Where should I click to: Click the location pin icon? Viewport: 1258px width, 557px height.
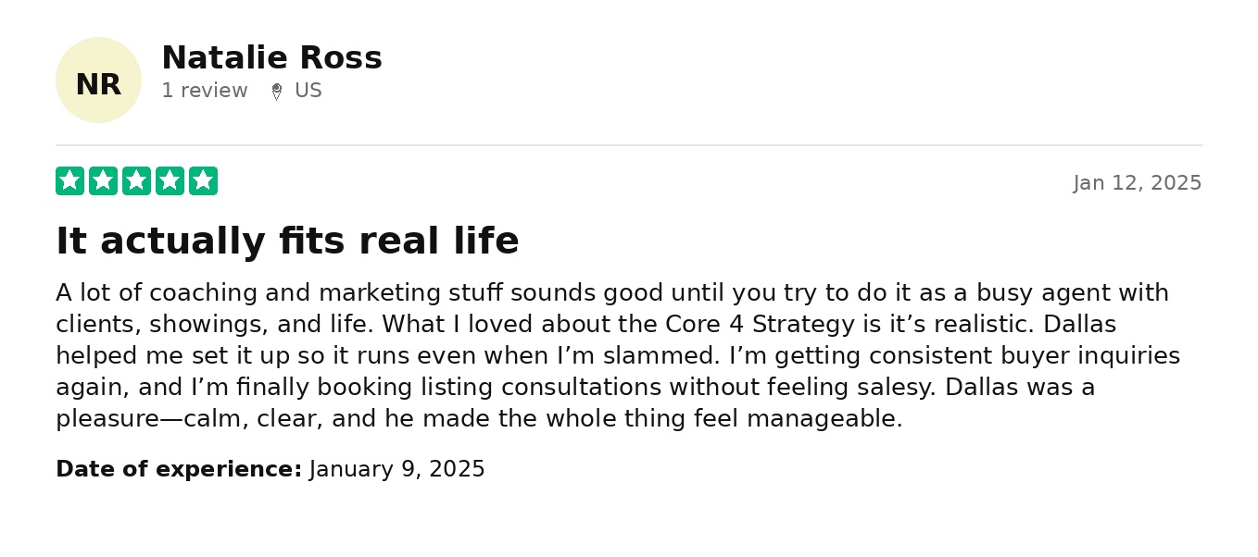(276, 92)
